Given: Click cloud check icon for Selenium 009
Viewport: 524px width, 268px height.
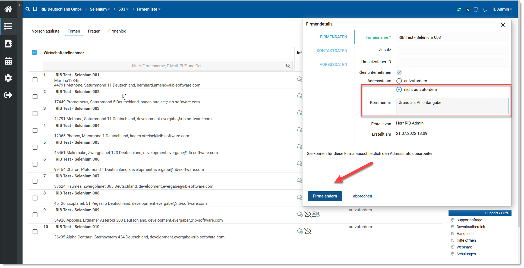Looking at the screenshot, I should click(x=300, y=214).
